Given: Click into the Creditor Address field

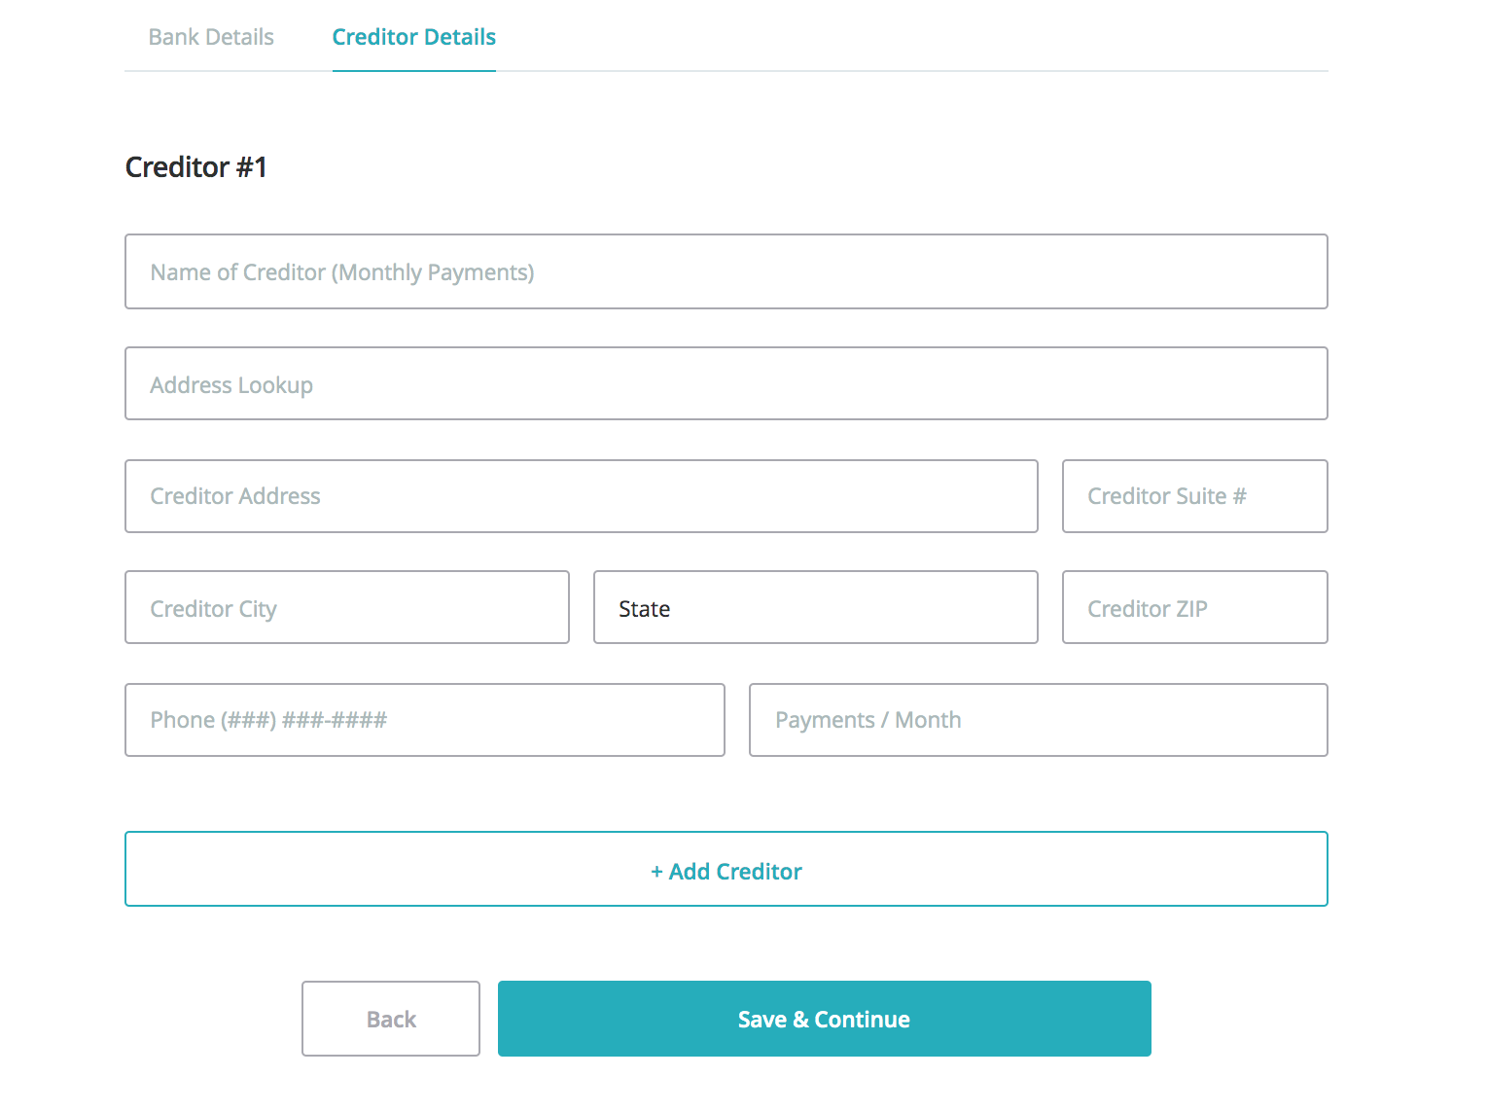Looking at the screenshot, I should pyautogui.click(x=581, y=496).
